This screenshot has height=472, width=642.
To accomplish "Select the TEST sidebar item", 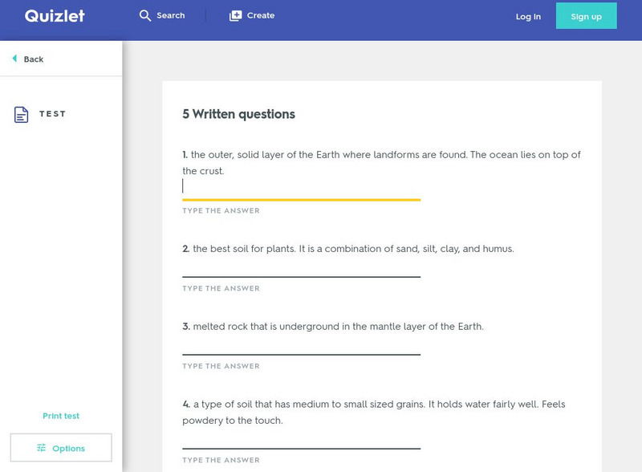I will point(53,114).
